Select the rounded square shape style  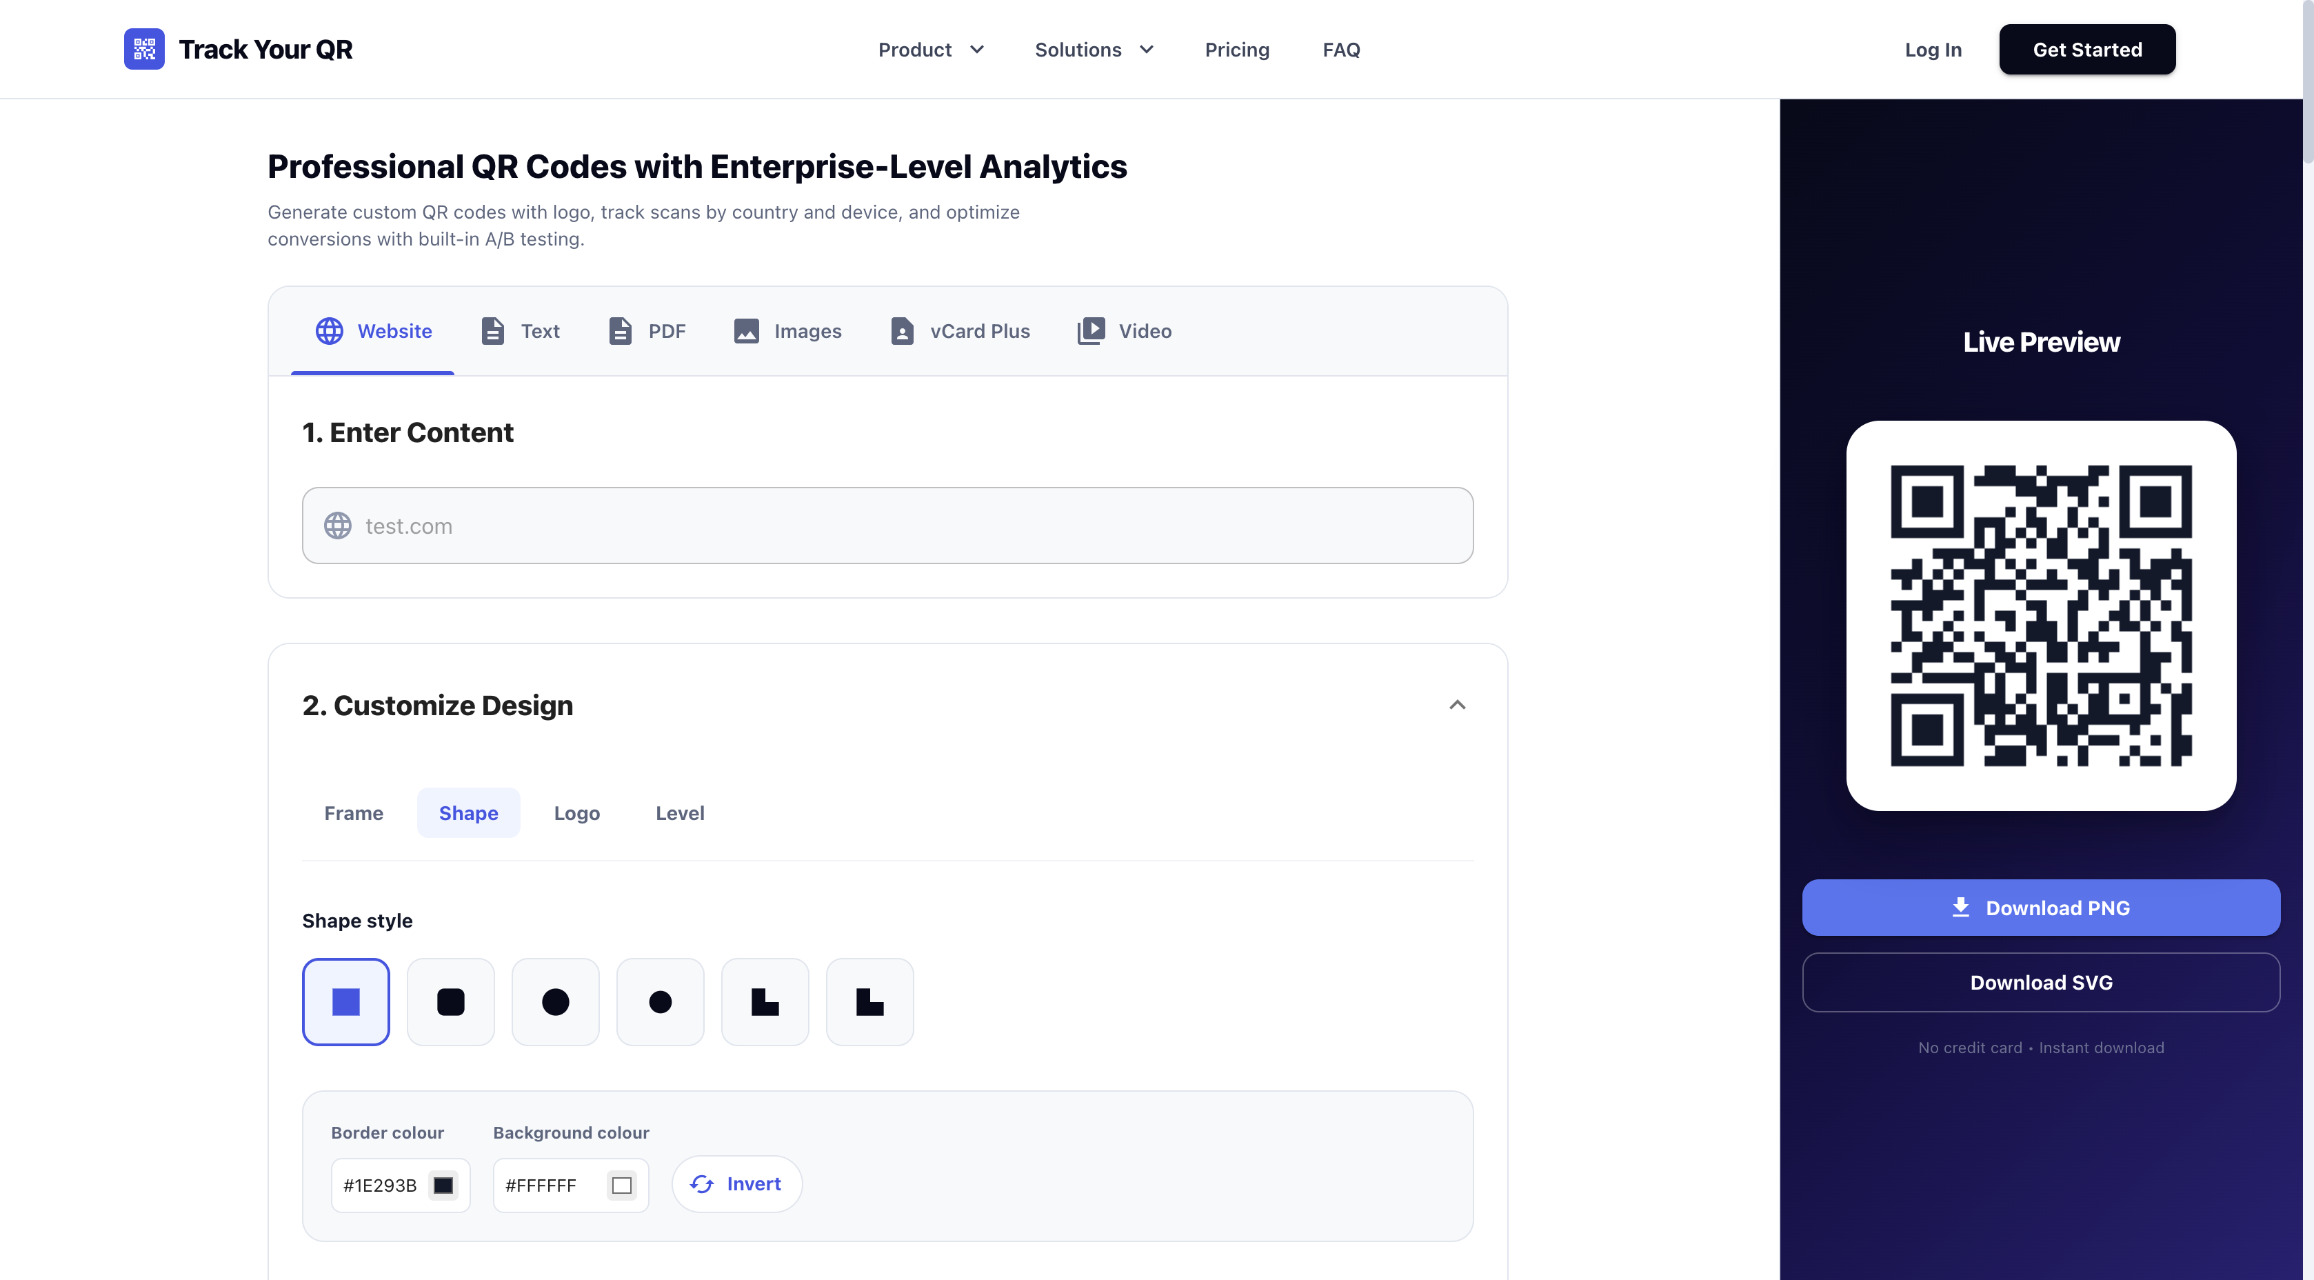click(450, 1001)
